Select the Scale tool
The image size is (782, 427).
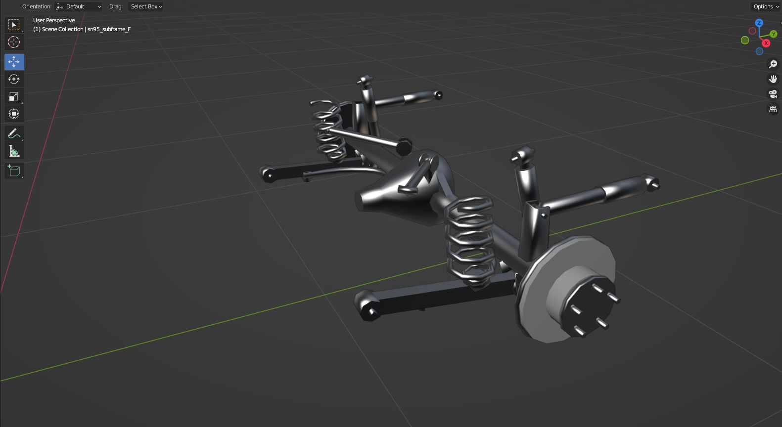coord(14,96)
